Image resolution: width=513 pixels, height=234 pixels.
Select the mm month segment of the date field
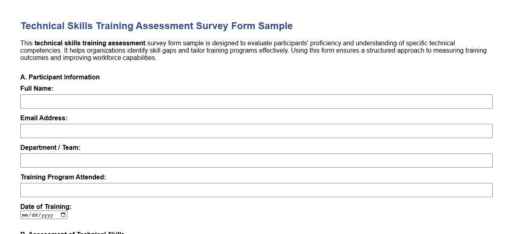click(x=25, y=215)
